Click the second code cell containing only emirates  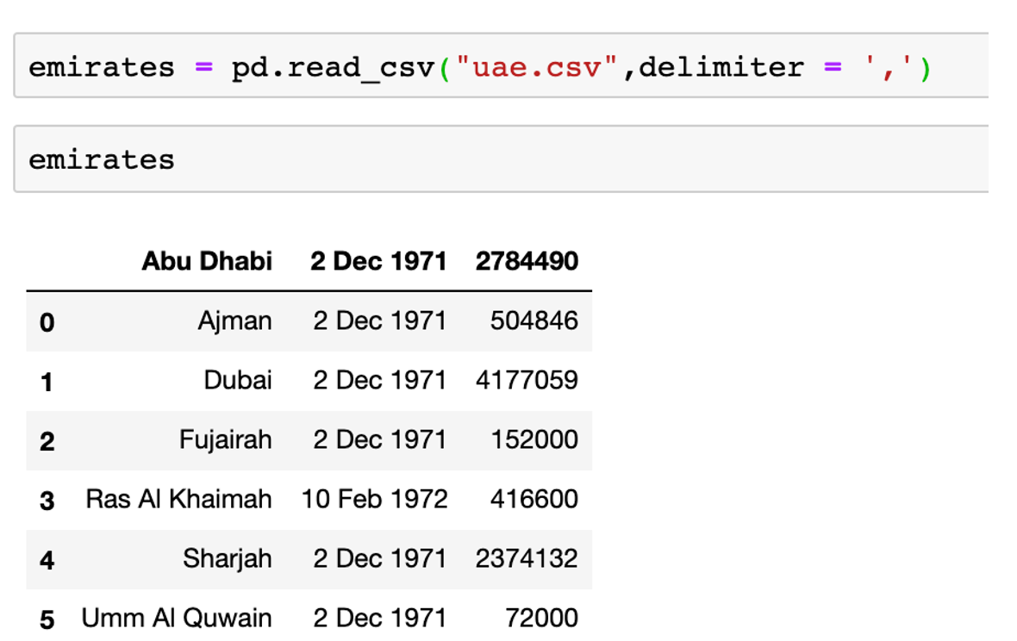(500, 159)
